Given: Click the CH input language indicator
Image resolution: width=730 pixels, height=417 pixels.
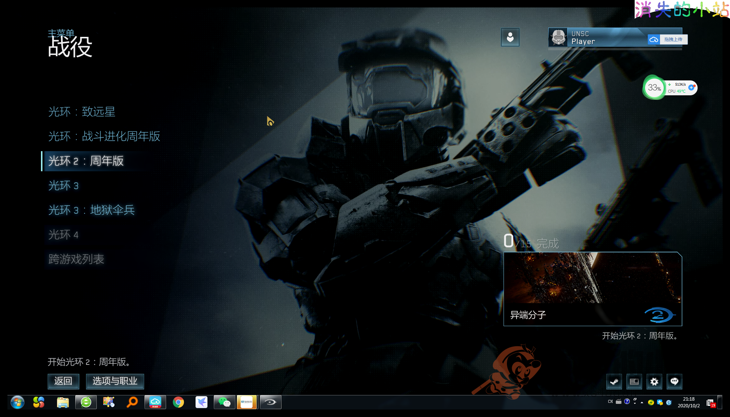Looking at the screenshot, I should tap(610, 402).
